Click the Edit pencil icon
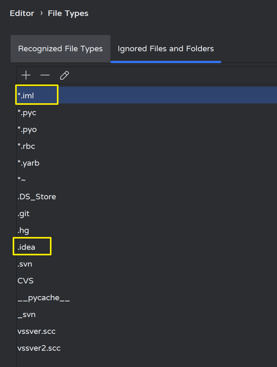Image resolution: width=277 pixels, height=367 pixels. tap(64, 75)
